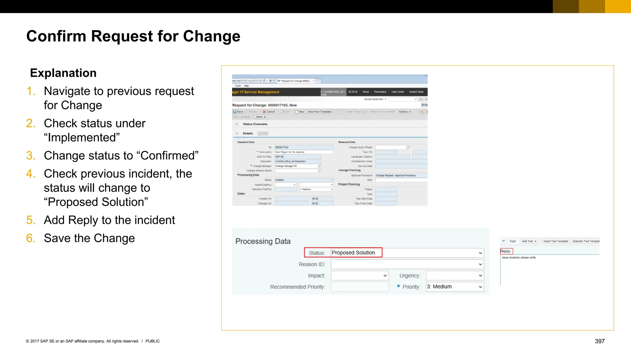Open the Proposed Solution status dropdown
Image resolution: width=631 pixels, height=354 pixels.
tap(407, 253)
